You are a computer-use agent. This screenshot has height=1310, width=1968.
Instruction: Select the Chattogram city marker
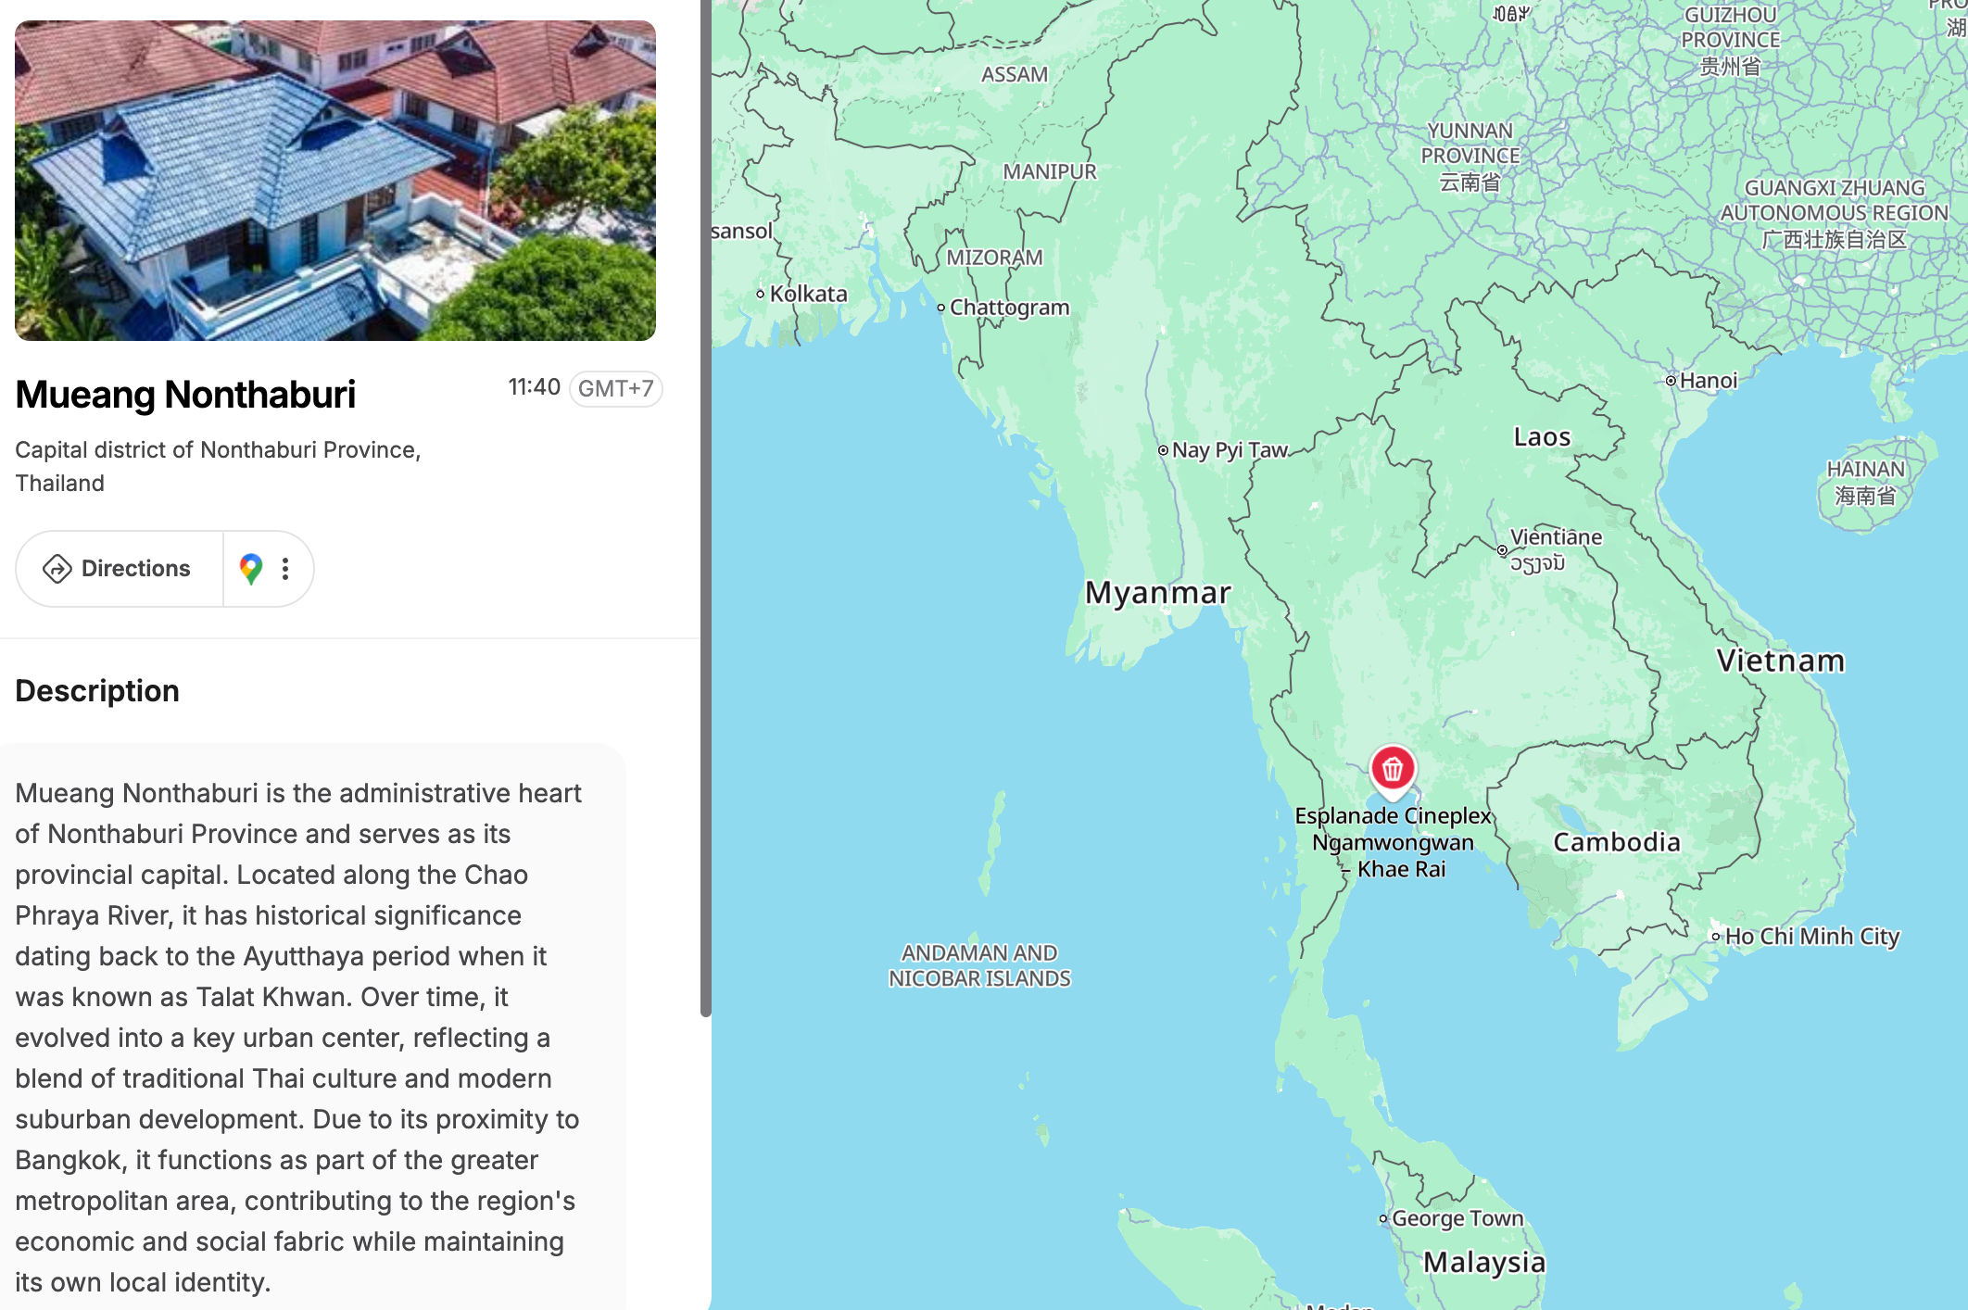[940, 308]
